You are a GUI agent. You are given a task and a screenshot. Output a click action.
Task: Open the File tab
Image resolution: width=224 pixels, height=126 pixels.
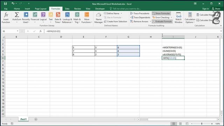coord(6,9)
